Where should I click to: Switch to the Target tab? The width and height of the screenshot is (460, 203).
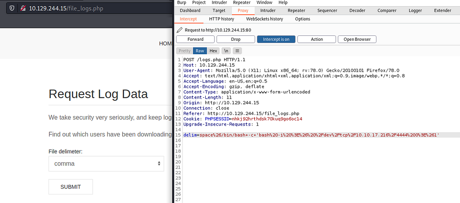[219, 10]
